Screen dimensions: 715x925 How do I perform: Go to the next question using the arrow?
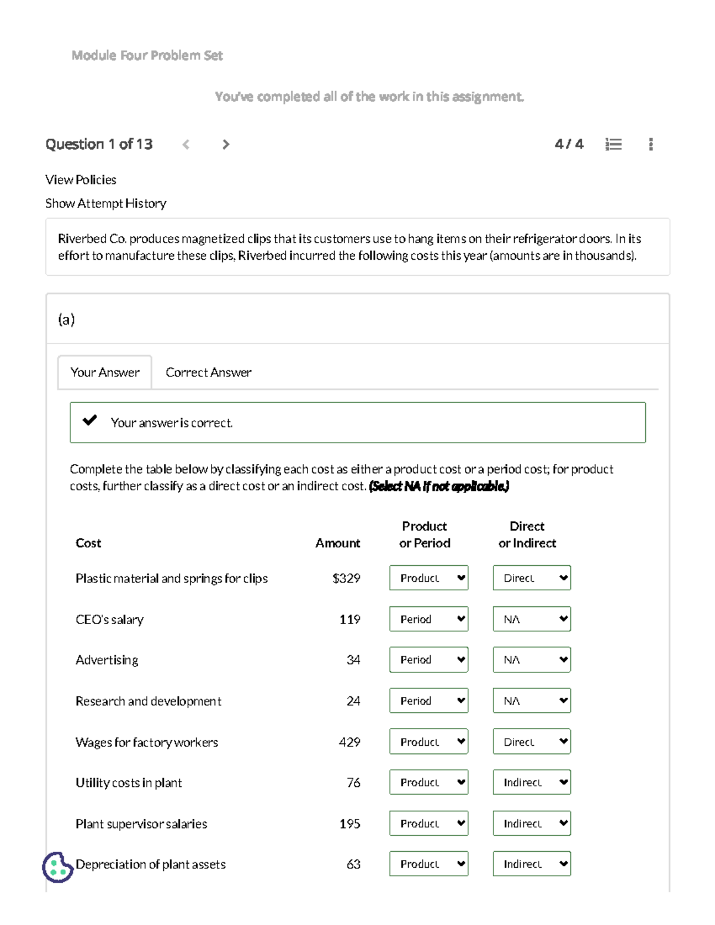(x=225, y=144)
